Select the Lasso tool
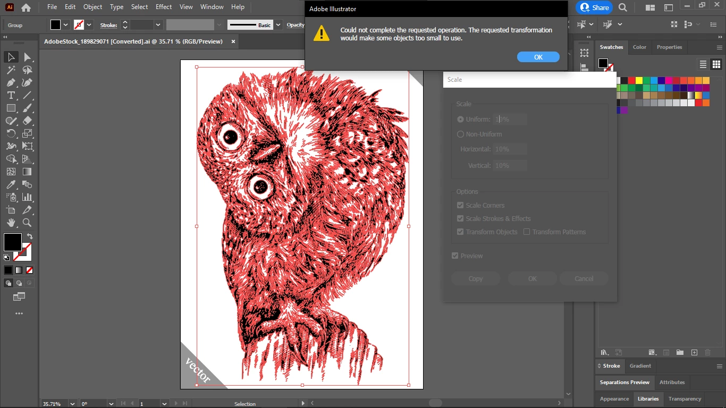This screenshot has height=408, width=726. 27,70
